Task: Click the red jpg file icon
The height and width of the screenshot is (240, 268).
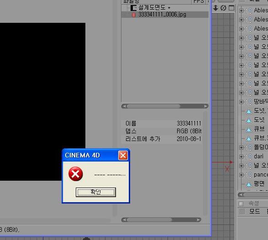Action: (x=134, y=15)
